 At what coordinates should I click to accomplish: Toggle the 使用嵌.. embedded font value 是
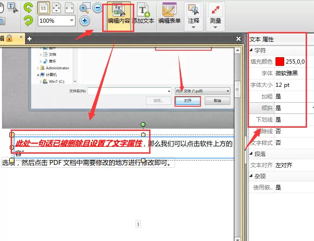(278, 188)
